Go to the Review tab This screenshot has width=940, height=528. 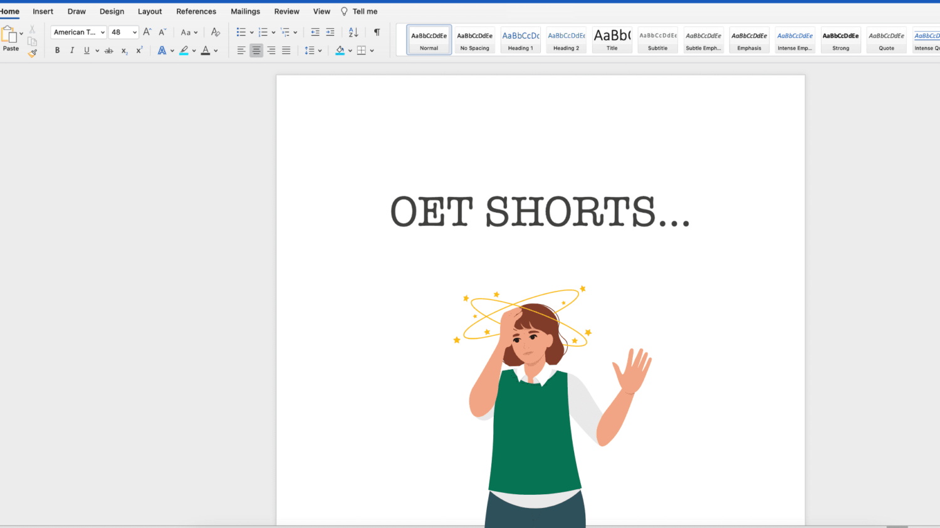(287, 11)
